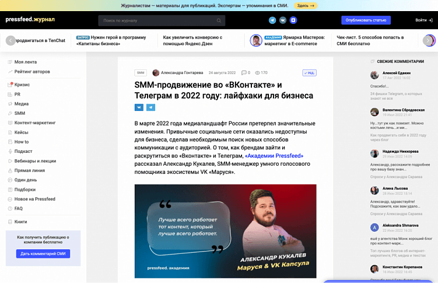Click Aleksandra Shmarova's avatar

[374, 228]
